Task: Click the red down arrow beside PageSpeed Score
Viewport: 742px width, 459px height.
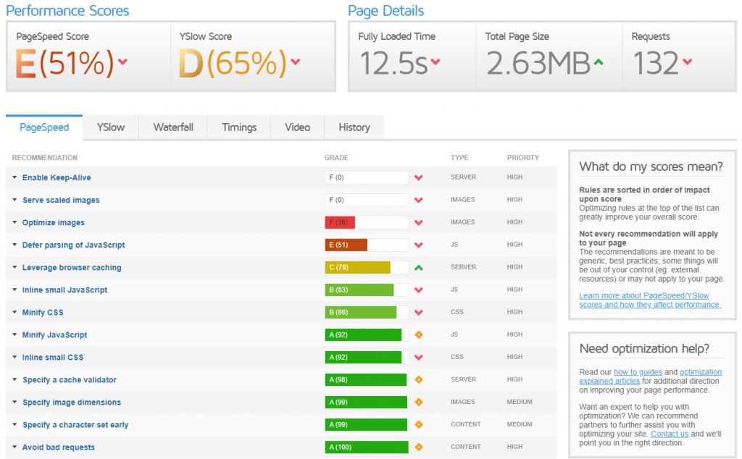Action: click(x=123, y=62)
